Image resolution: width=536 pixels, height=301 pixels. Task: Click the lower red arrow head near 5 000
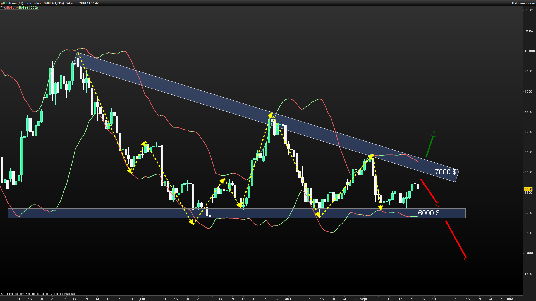tap(466, 259)
